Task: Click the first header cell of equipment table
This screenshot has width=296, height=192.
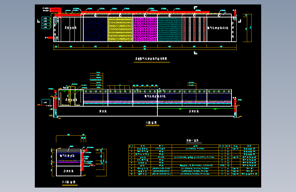Action: pyautogui.click(x=131, y=146)
